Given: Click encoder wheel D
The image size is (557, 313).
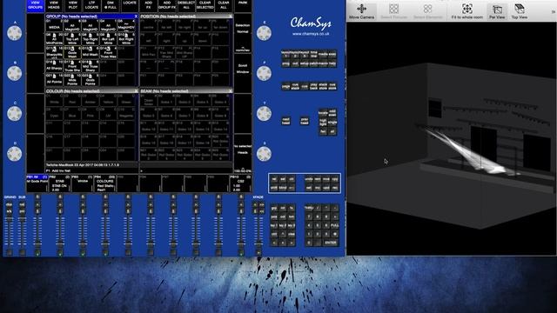Looking at the screenshot, I should (15, 154).
